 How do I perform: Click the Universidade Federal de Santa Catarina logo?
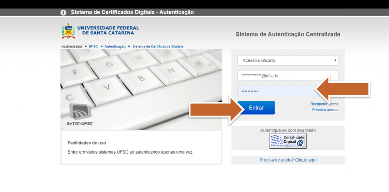(100, 31)
